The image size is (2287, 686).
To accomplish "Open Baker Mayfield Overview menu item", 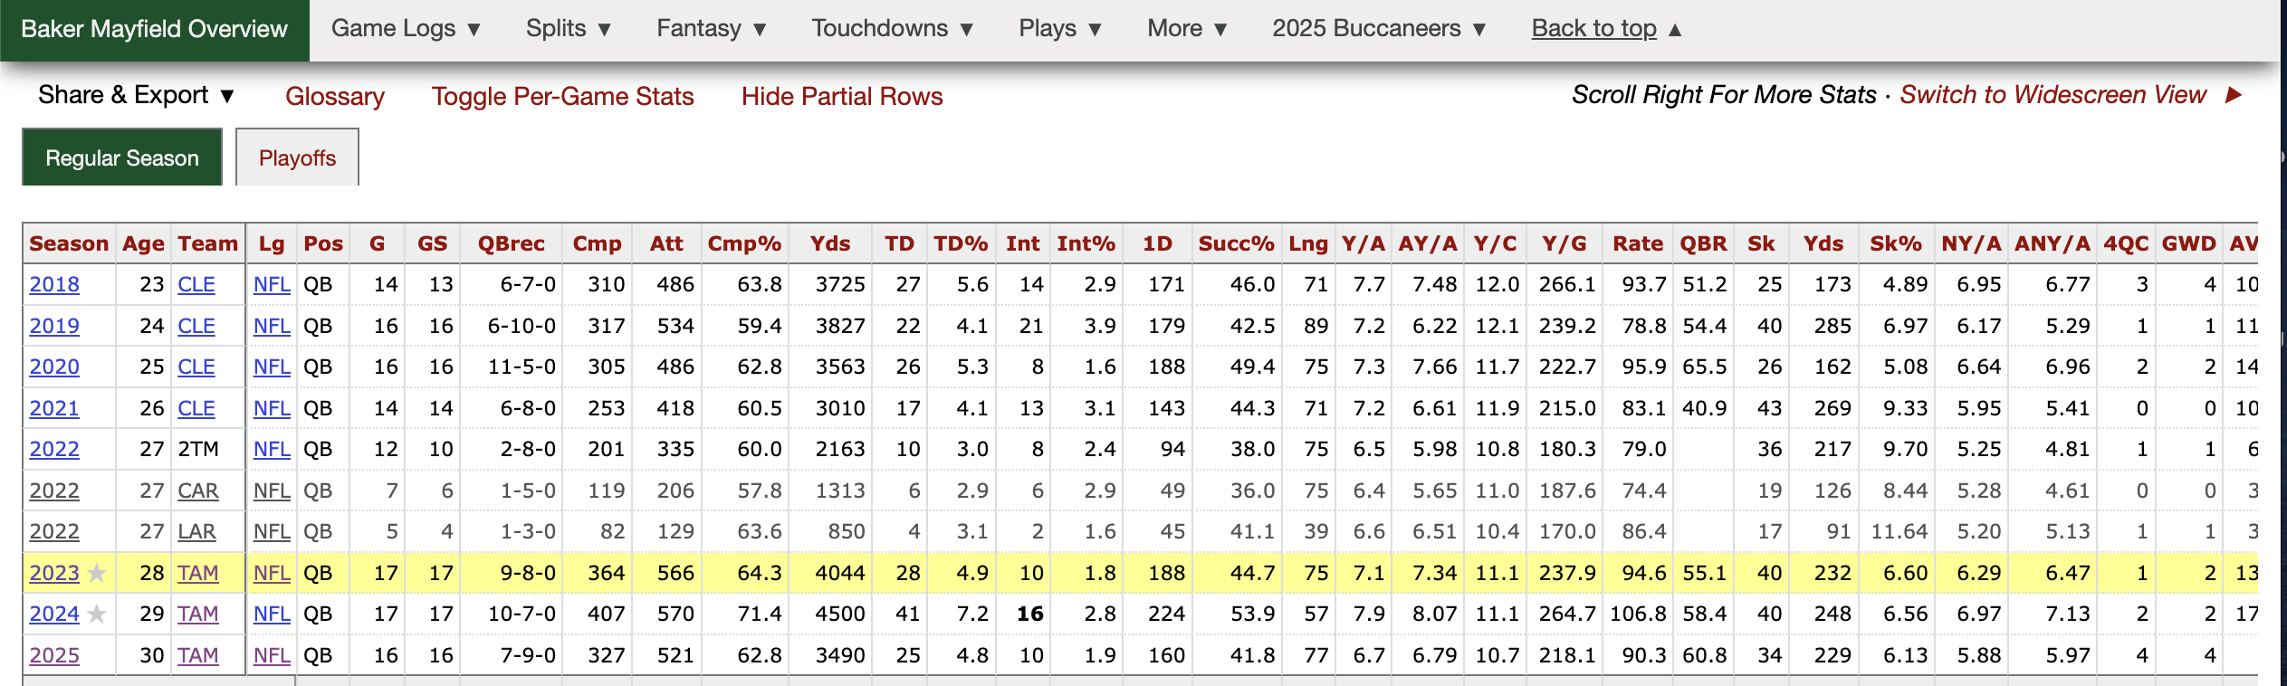I will tap(154, 30).
